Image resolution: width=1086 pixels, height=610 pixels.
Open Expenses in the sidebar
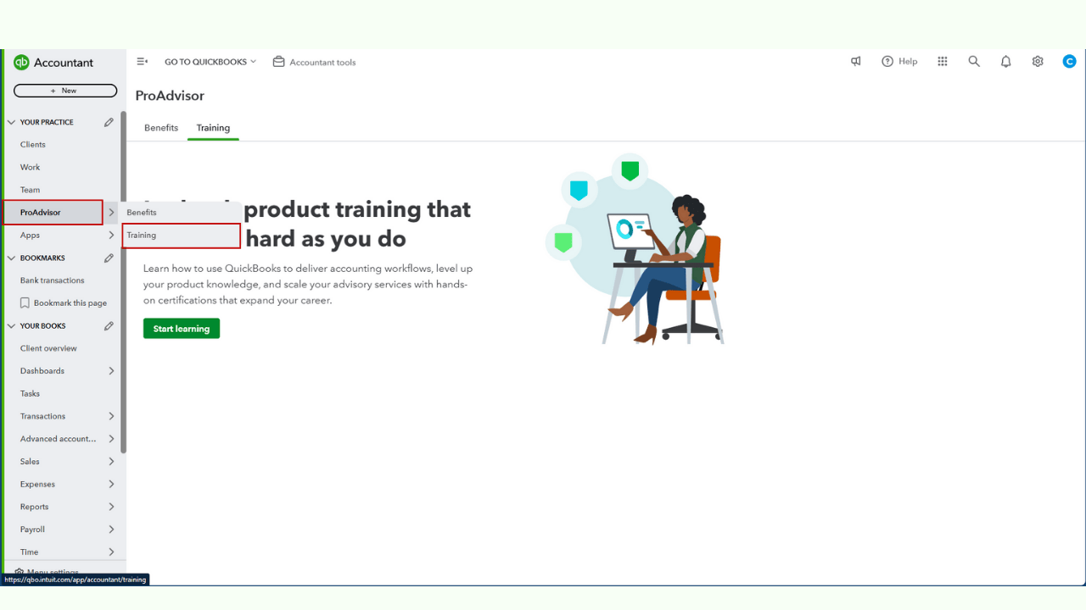[x=38, y=484]
